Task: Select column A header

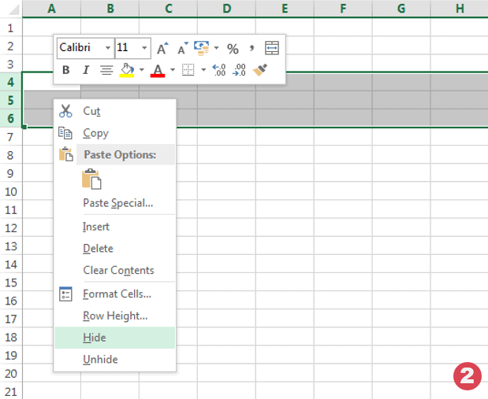Action: coord(52,9)
